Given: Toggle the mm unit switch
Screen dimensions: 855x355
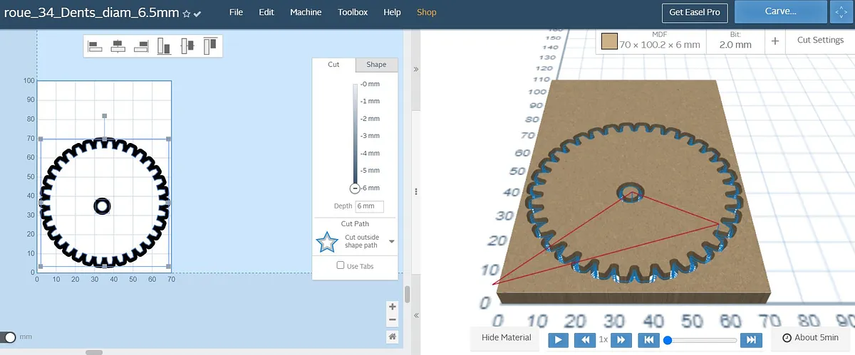Looking at the screenshot, I should (x=9, y=337).
